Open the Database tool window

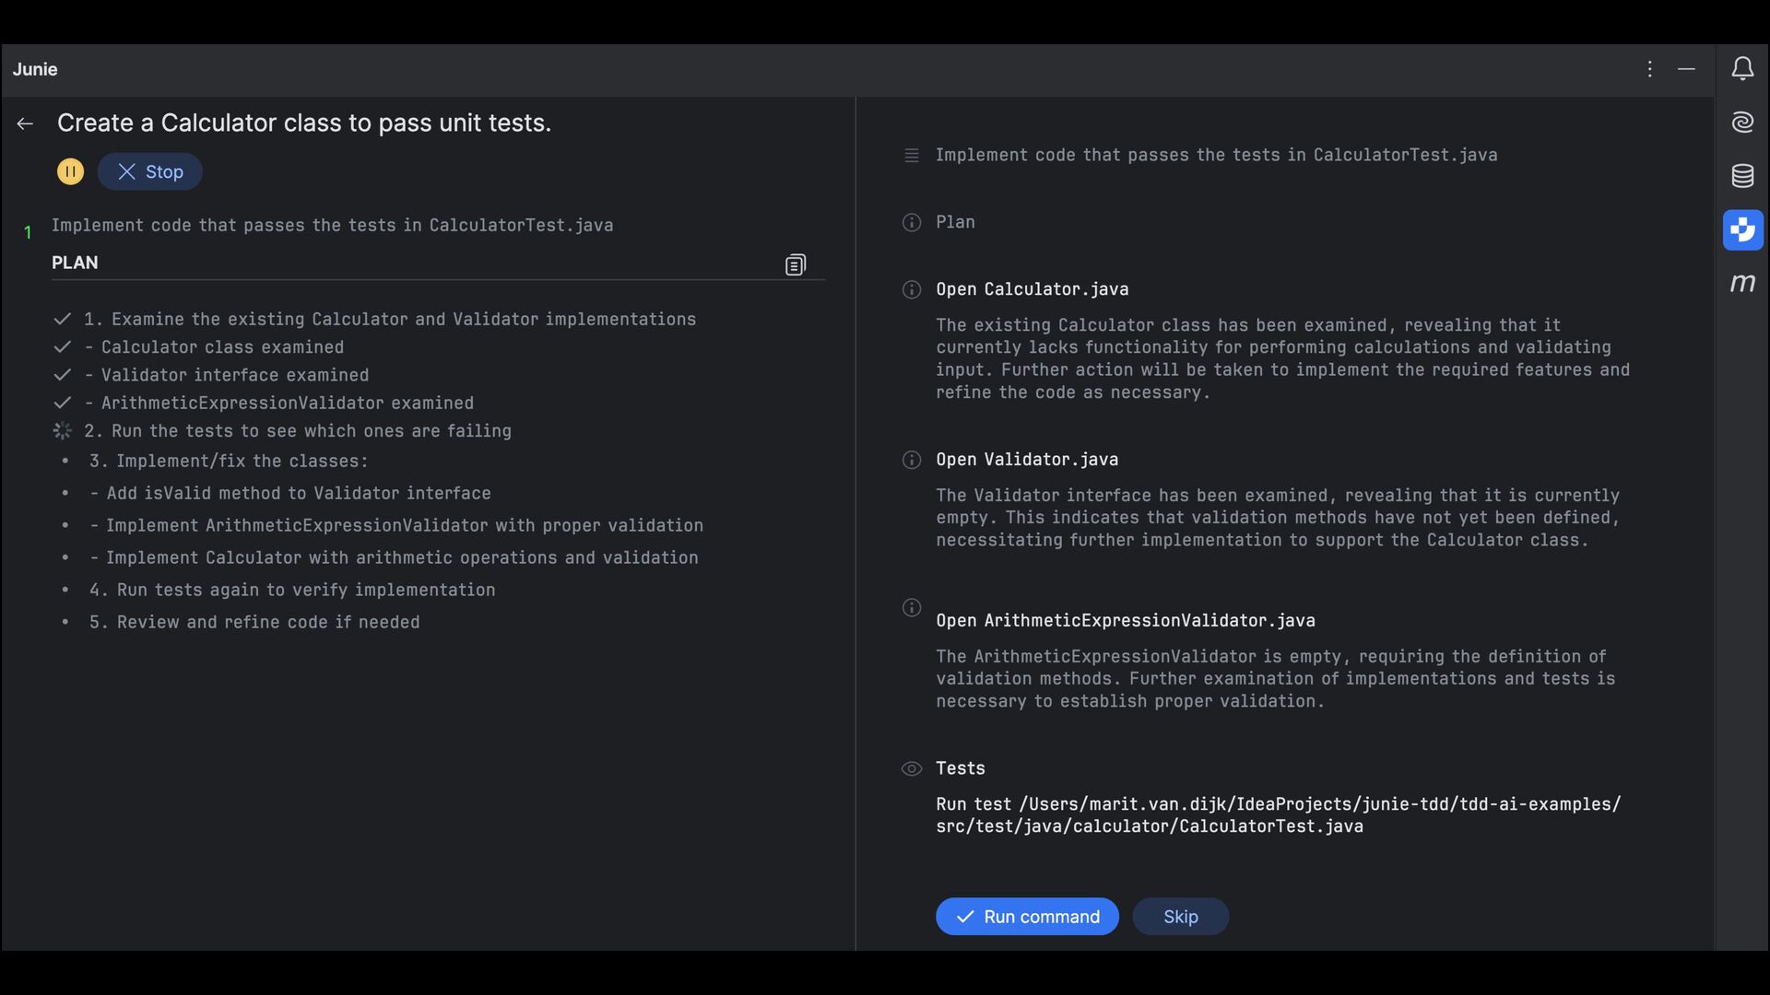click(1741, 176)
